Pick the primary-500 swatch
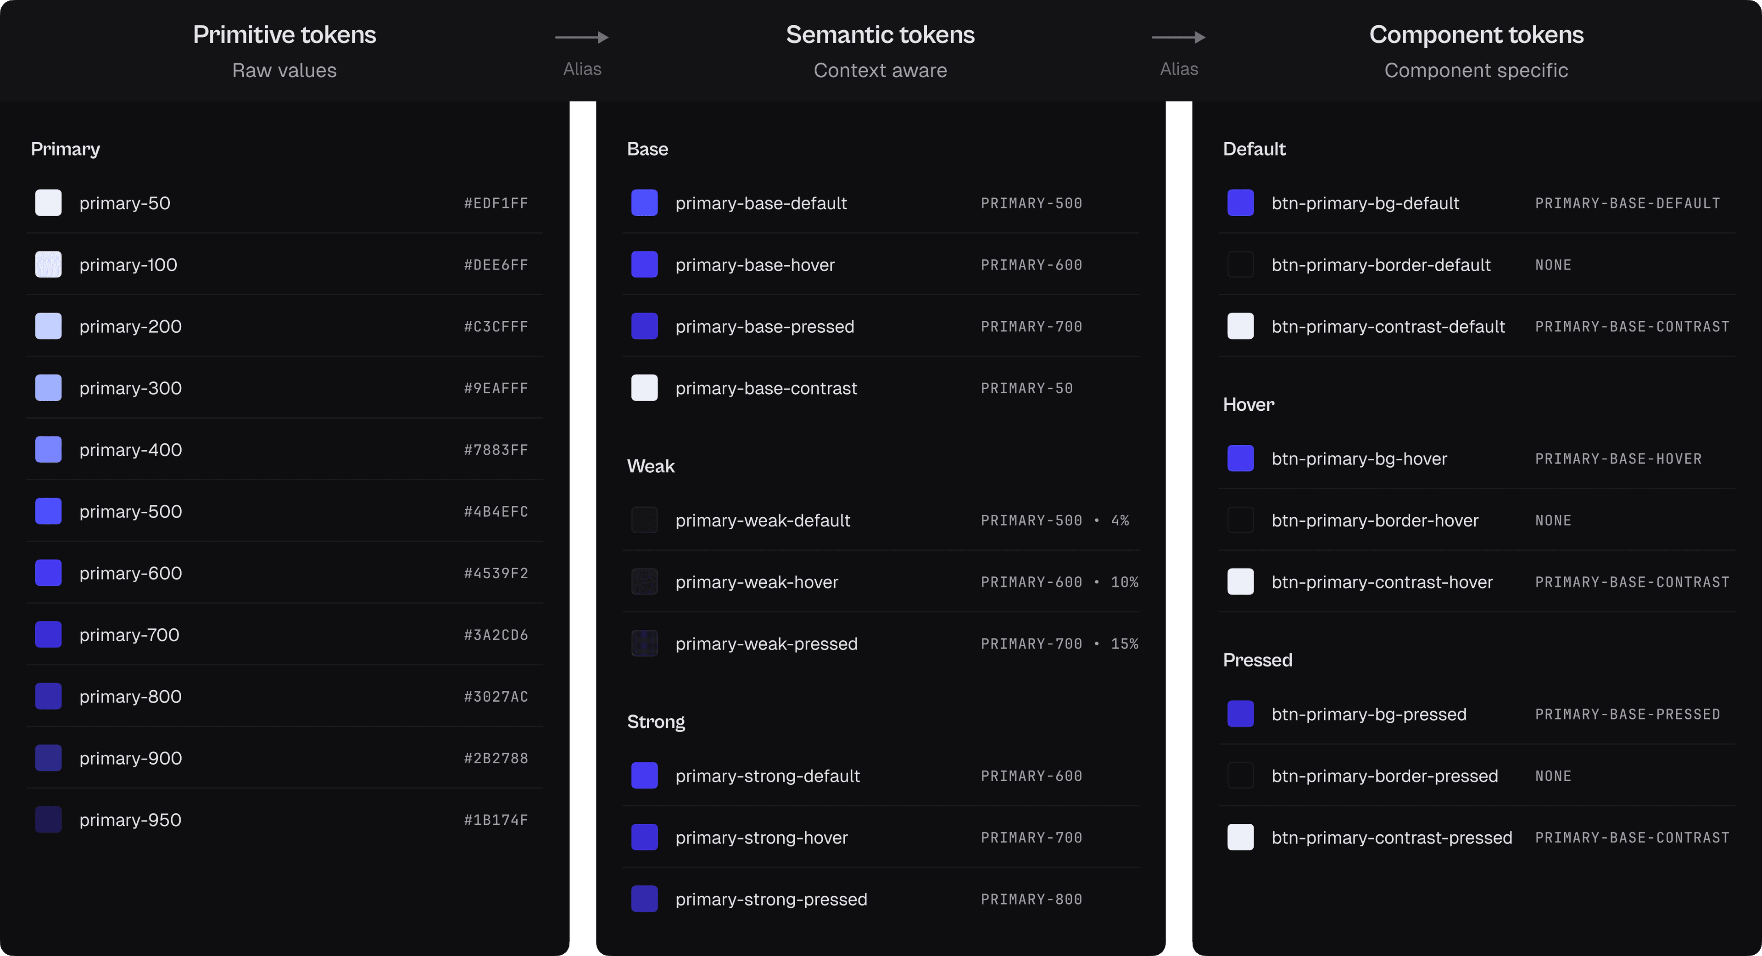Image resolution: width=1762 pixels, height=956 pixels. coord(49,511)
